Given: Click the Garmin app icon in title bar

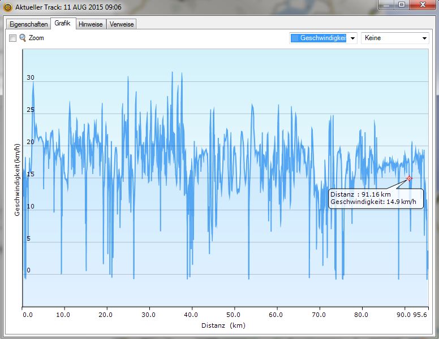Looking at the screenshot, I should (x=7, y=8).
